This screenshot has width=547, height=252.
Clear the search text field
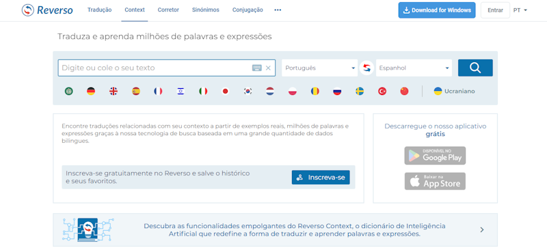(x=268, y=68)
